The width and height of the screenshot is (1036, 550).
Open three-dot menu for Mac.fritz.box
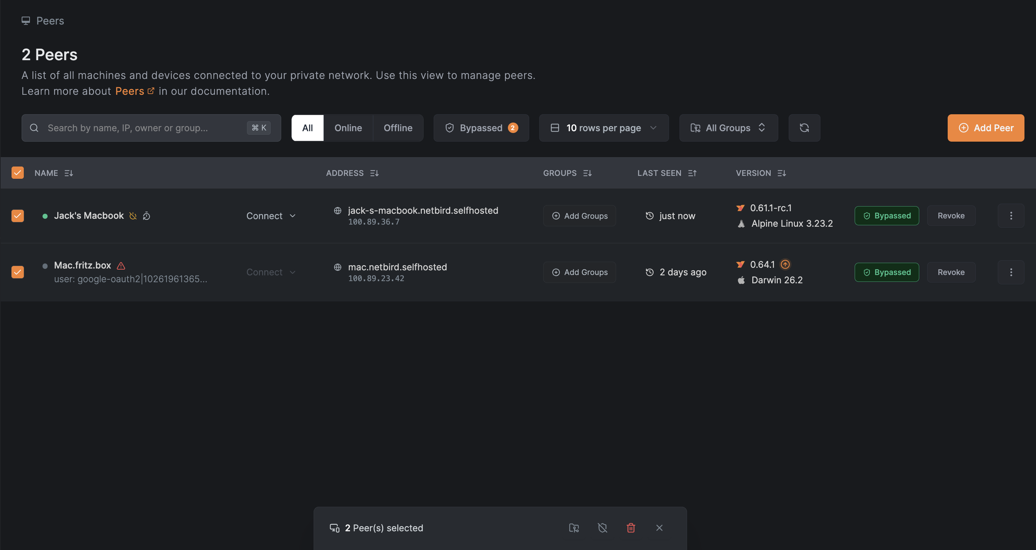click(1011, 272)
